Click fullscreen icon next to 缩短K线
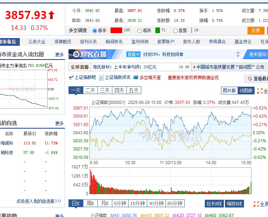Viewport: 268px width, 217px height. point(256,204)
